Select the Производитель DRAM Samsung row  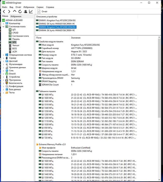pyautogui.click(x=86, y=78)
